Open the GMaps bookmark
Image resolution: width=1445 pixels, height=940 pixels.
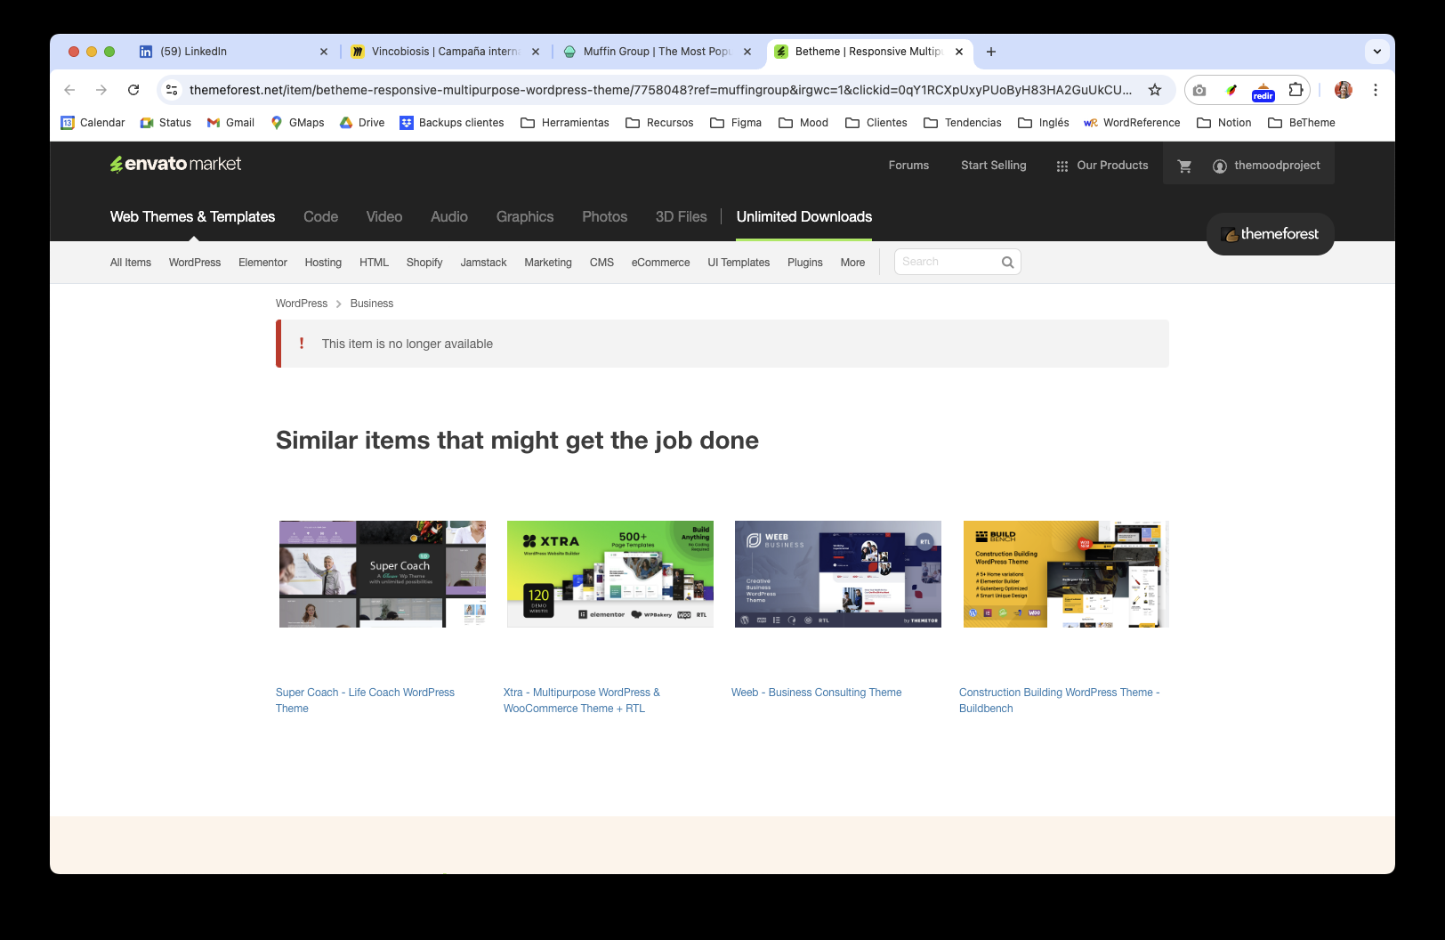click(x=297, y=123)
